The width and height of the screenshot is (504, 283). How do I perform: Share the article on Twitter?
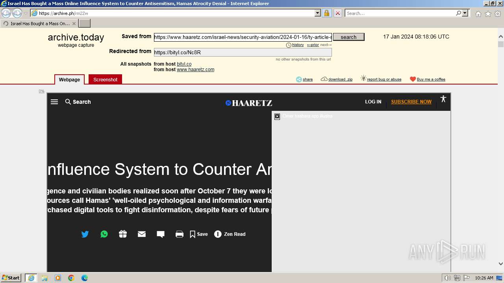pos(85,234)
